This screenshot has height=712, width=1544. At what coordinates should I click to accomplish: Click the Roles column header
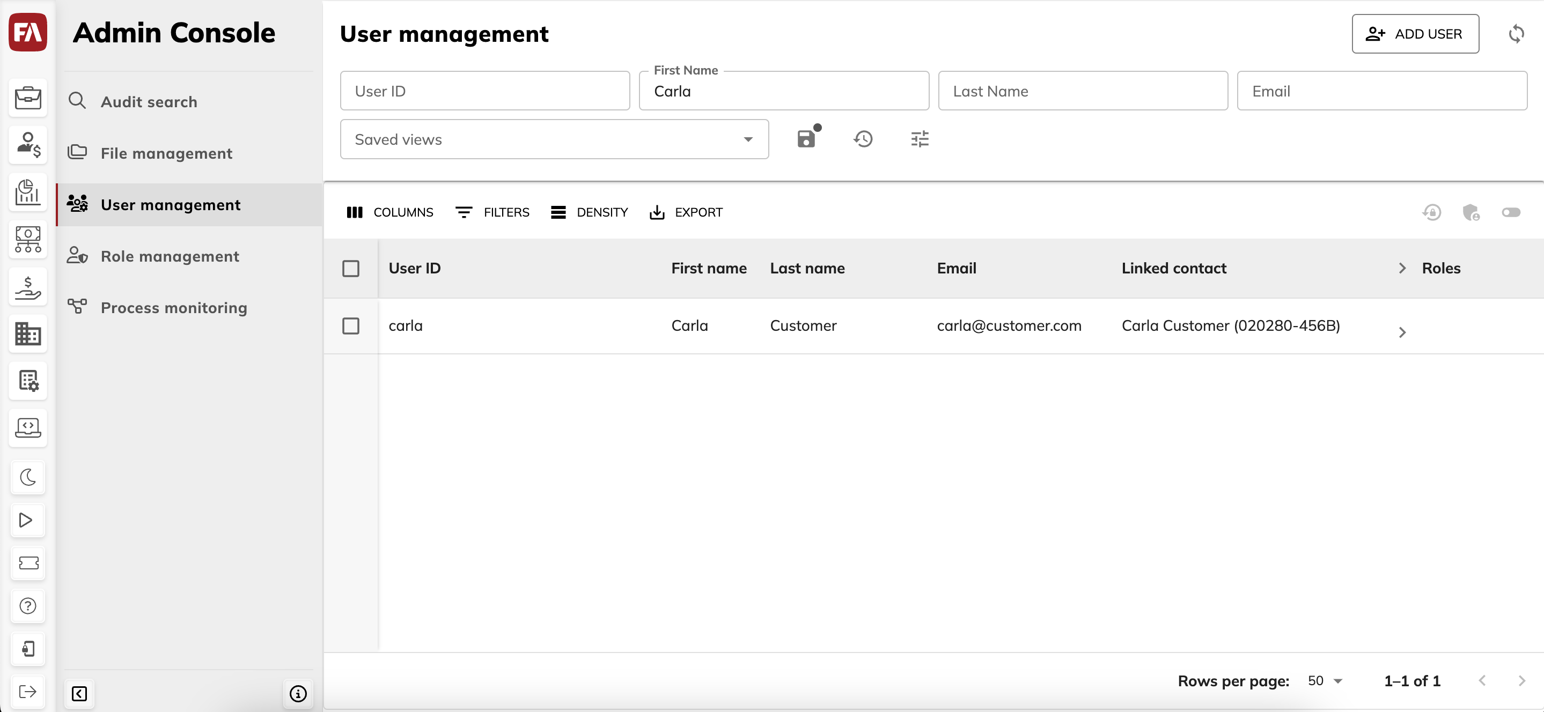click(x=1441, y=268)
